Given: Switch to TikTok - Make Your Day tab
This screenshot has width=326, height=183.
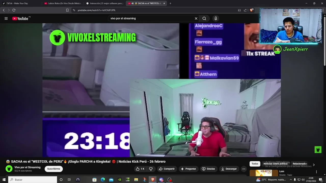Looking at the screenshot, I should pos(20,3).
